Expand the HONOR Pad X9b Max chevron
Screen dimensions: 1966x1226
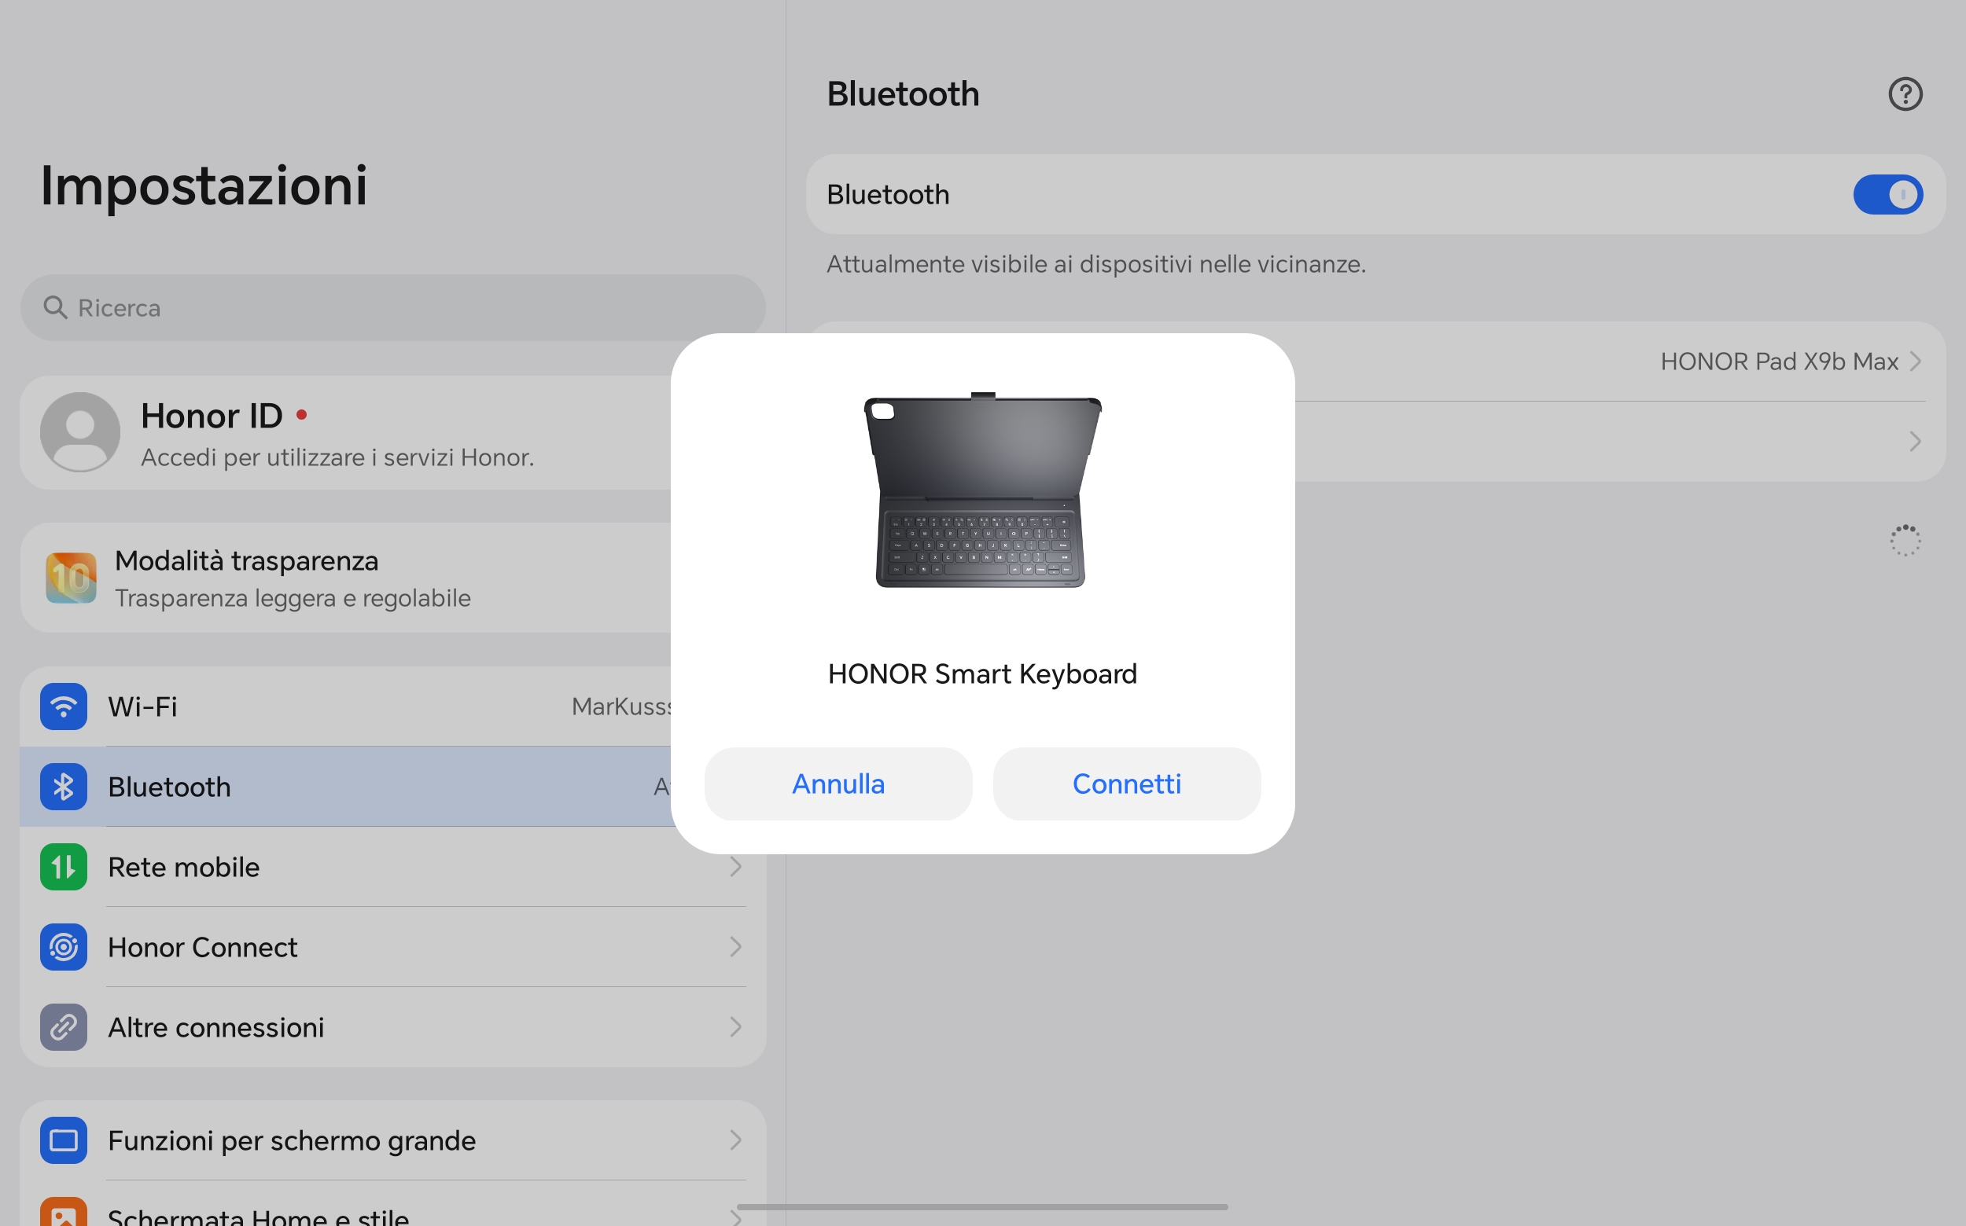click(1915, 362)
